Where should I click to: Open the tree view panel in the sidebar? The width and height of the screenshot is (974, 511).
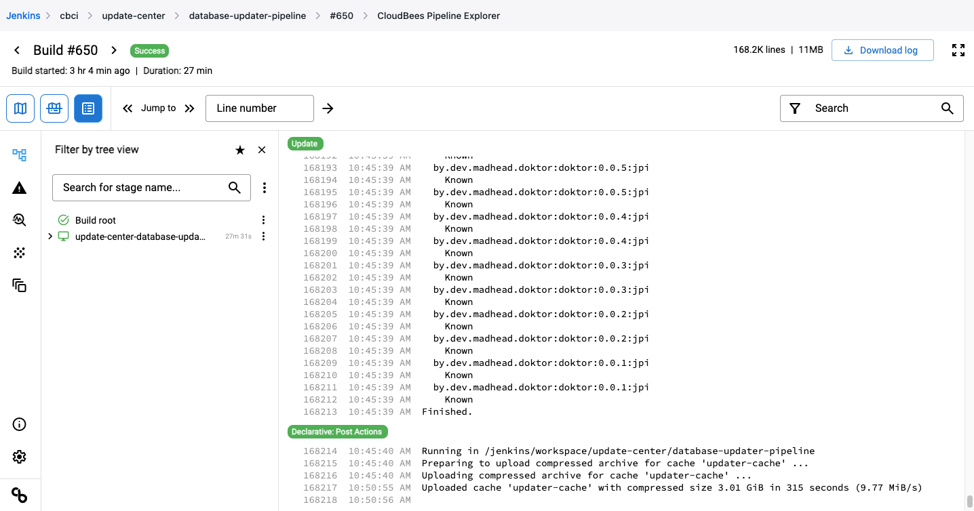(x=20, y=155)
